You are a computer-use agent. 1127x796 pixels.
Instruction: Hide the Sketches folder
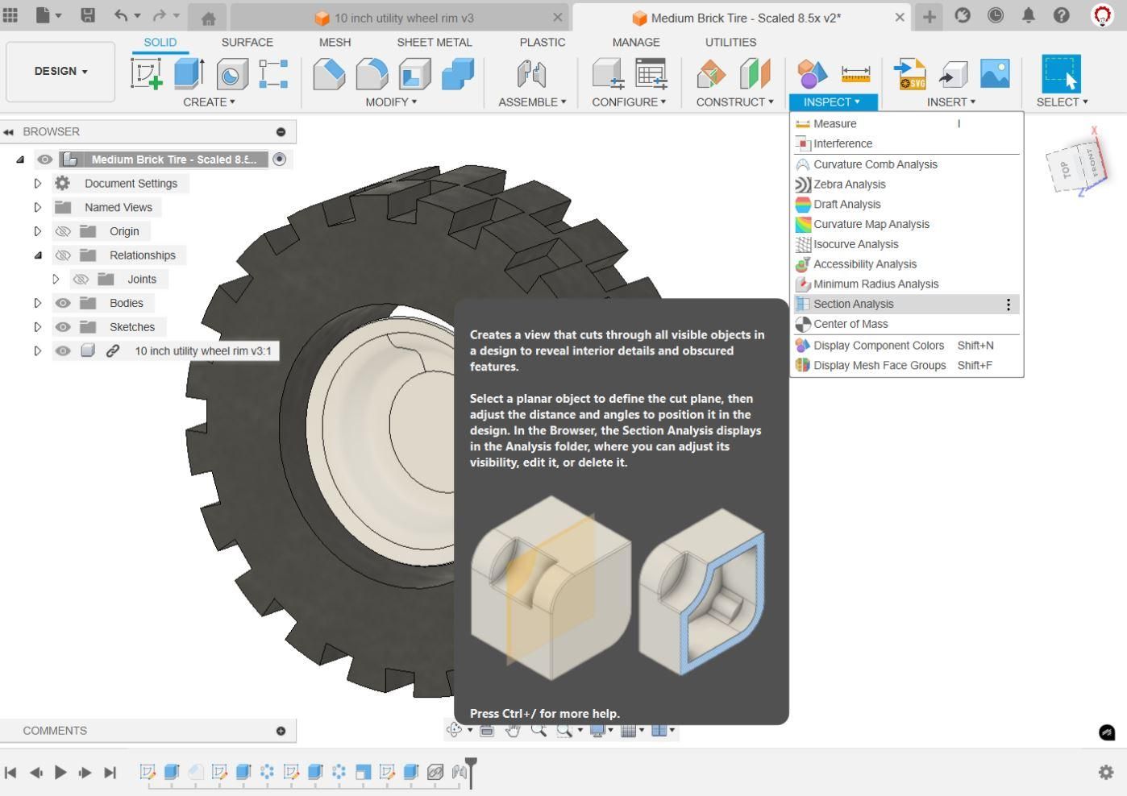[x=63, y=327]
